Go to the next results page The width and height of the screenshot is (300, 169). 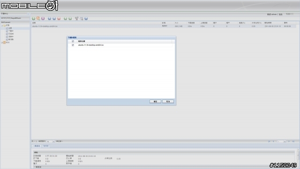pyautogui.click(x=289, y=141)
